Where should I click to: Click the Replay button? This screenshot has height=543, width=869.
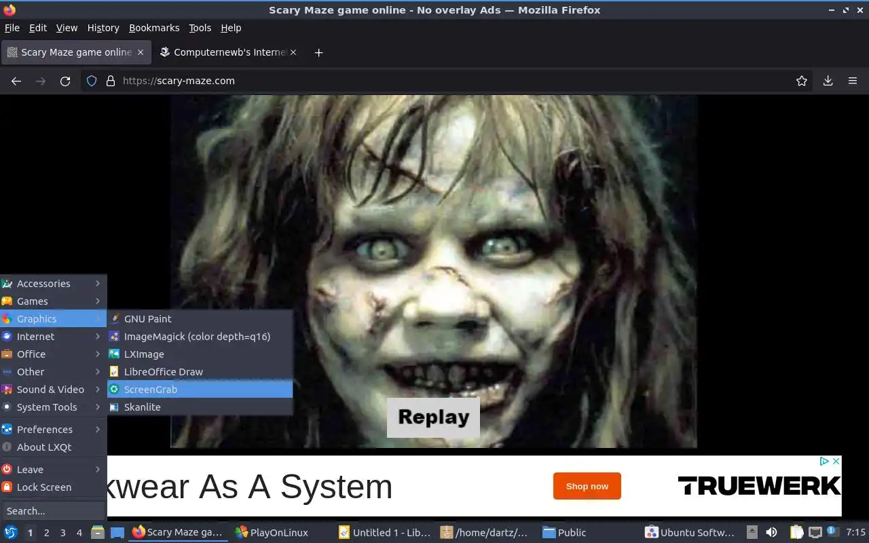point(433,417)
